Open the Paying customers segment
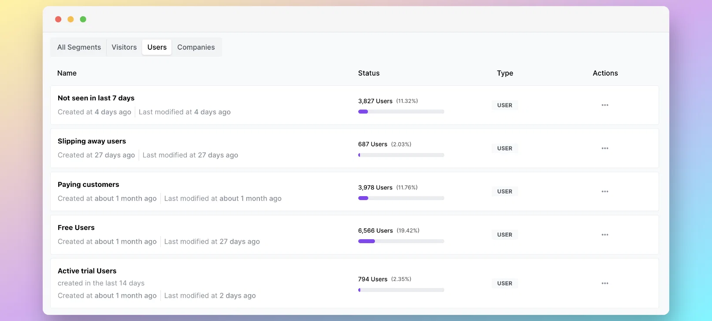 click(x=89, y=184)
